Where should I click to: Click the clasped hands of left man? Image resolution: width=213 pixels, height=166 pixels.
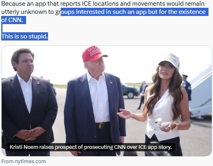pos(30,135)
